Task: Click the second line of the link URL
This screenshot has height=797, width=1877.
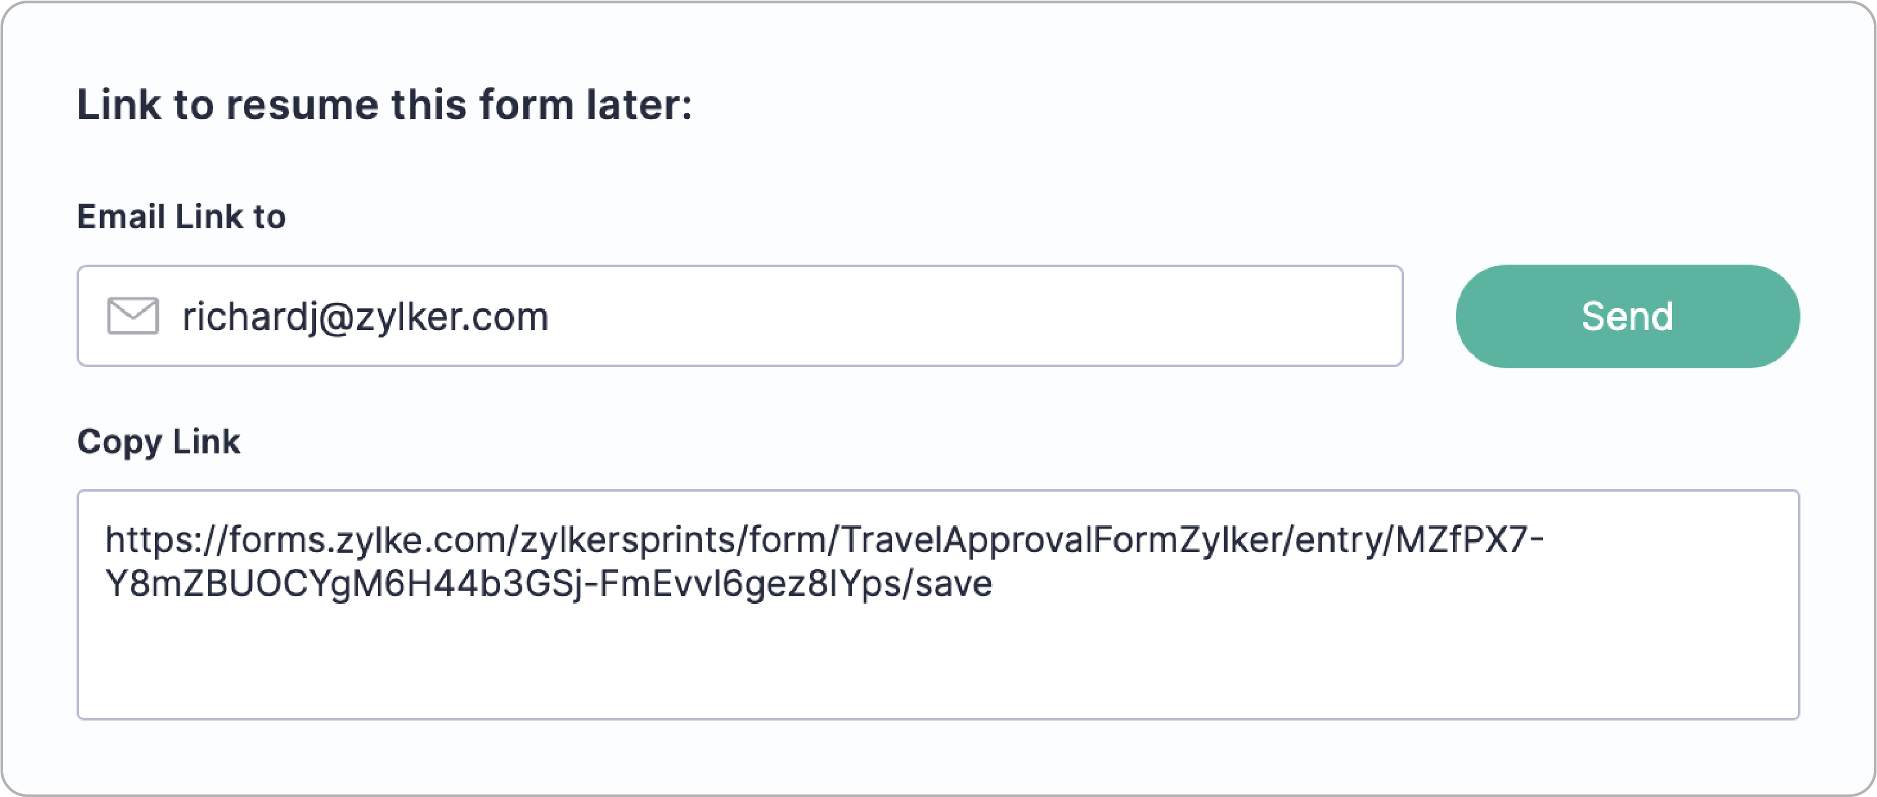Action: [548, 584]
